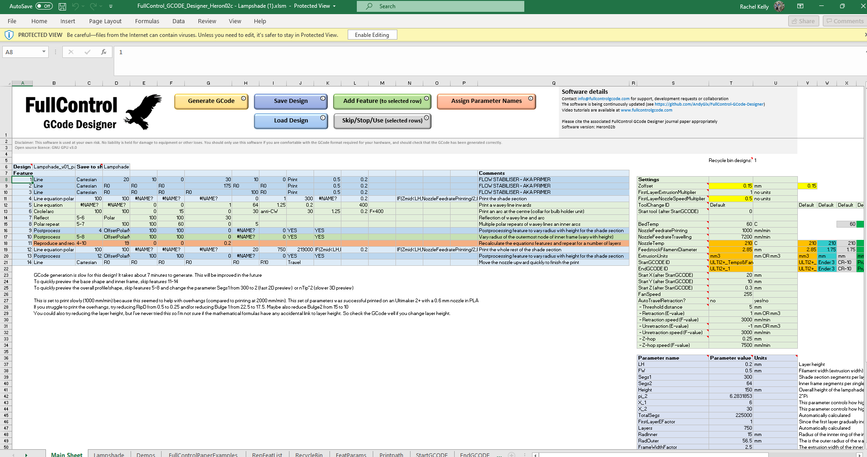The height and width of the screenshot is (457, 867).
Task: Open the Formulas ribbon tab
Action: 147,21
